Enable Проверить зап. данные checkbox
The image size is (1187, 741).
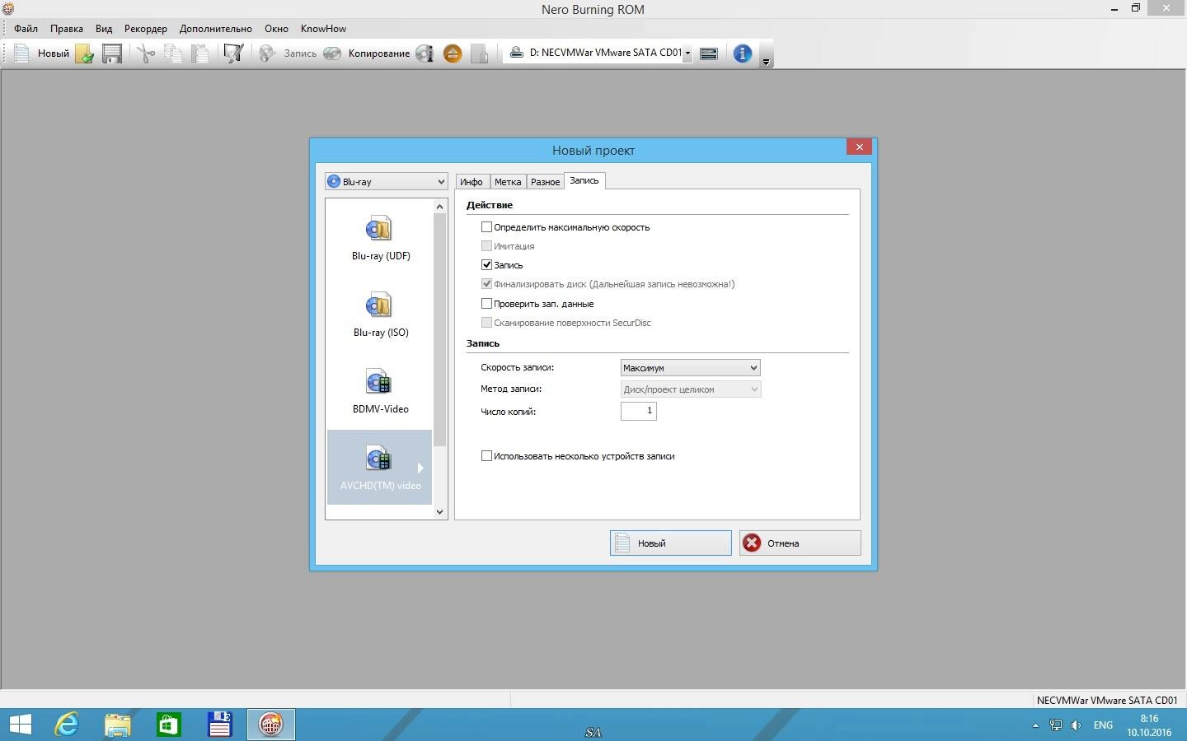(x=486, y=303)
